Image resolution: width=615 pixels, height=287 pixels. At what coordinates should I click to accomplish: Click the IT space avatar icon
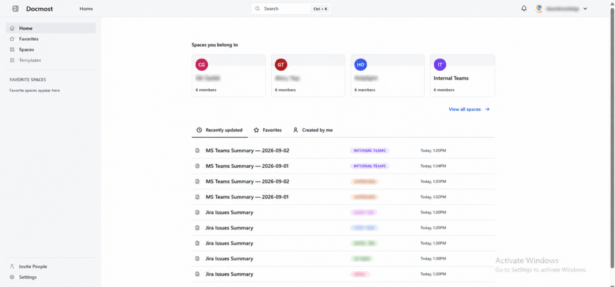tap(440, 65)
